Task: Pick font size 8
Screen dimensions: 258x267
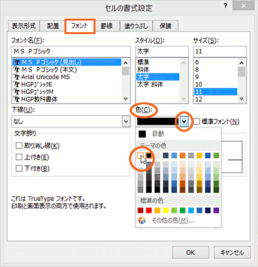Action: (215, 69)
